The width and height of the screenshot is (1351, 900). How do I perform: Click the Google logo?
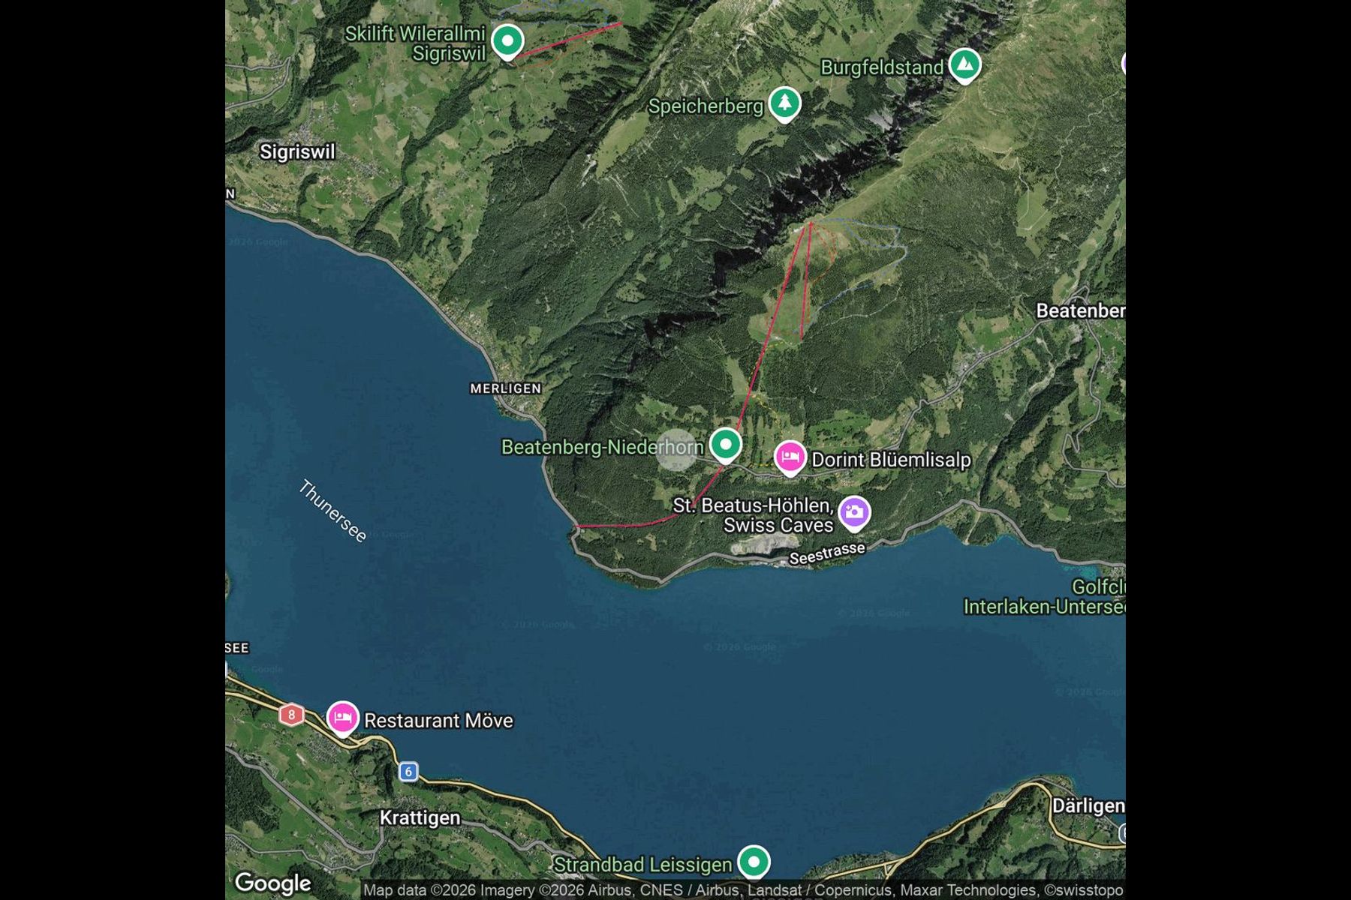click(x=273, y=883)
